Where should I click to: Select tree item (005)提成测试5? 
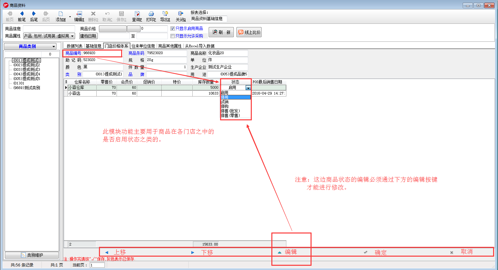pyautogui.click(x=27, y=79)
